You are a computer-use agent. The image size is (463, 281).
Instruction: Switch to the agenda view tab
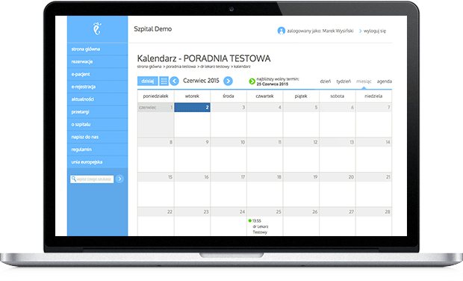click(384, 81)
